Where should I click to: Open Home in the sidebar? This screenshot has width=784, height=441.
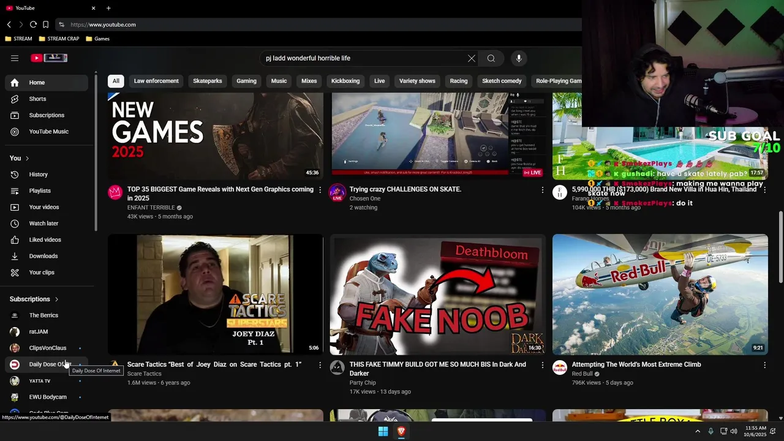coord(47,83)
